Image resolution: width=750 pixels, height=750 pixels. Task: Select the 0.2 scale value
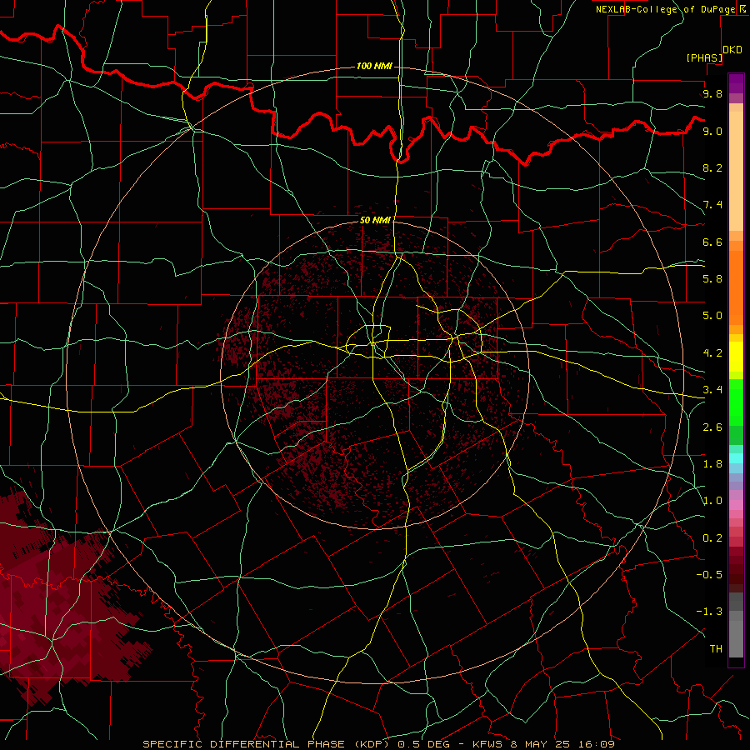tap(712, 538)
